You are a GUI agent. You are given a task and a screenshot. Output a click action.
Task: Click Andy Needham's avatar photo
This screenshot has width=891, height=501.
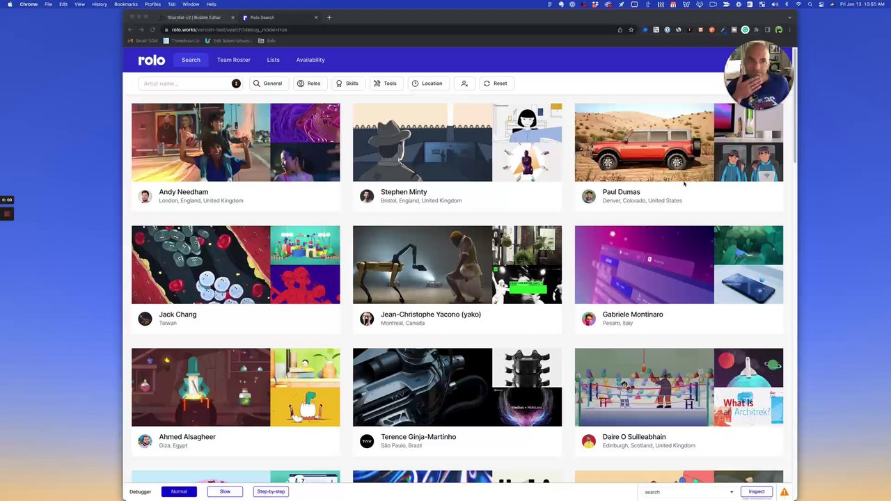[145, 196]
